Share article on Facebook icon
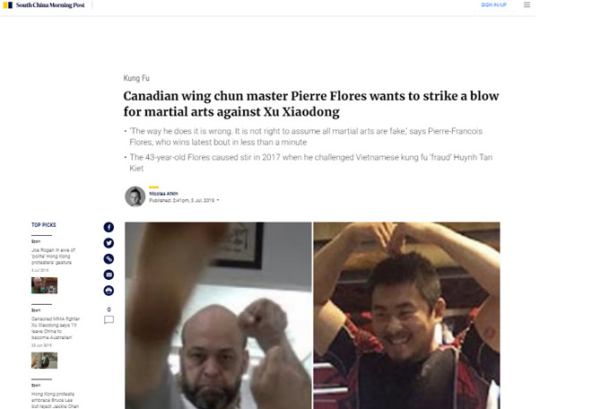The width and height of the screenshot is (592, 409). [x=109, y=227]
